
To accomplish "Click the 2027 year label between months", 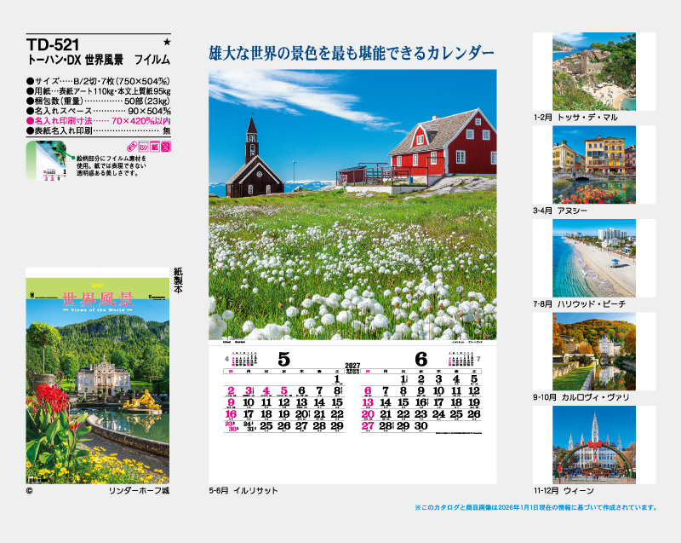I will click(x=352, y=366).
